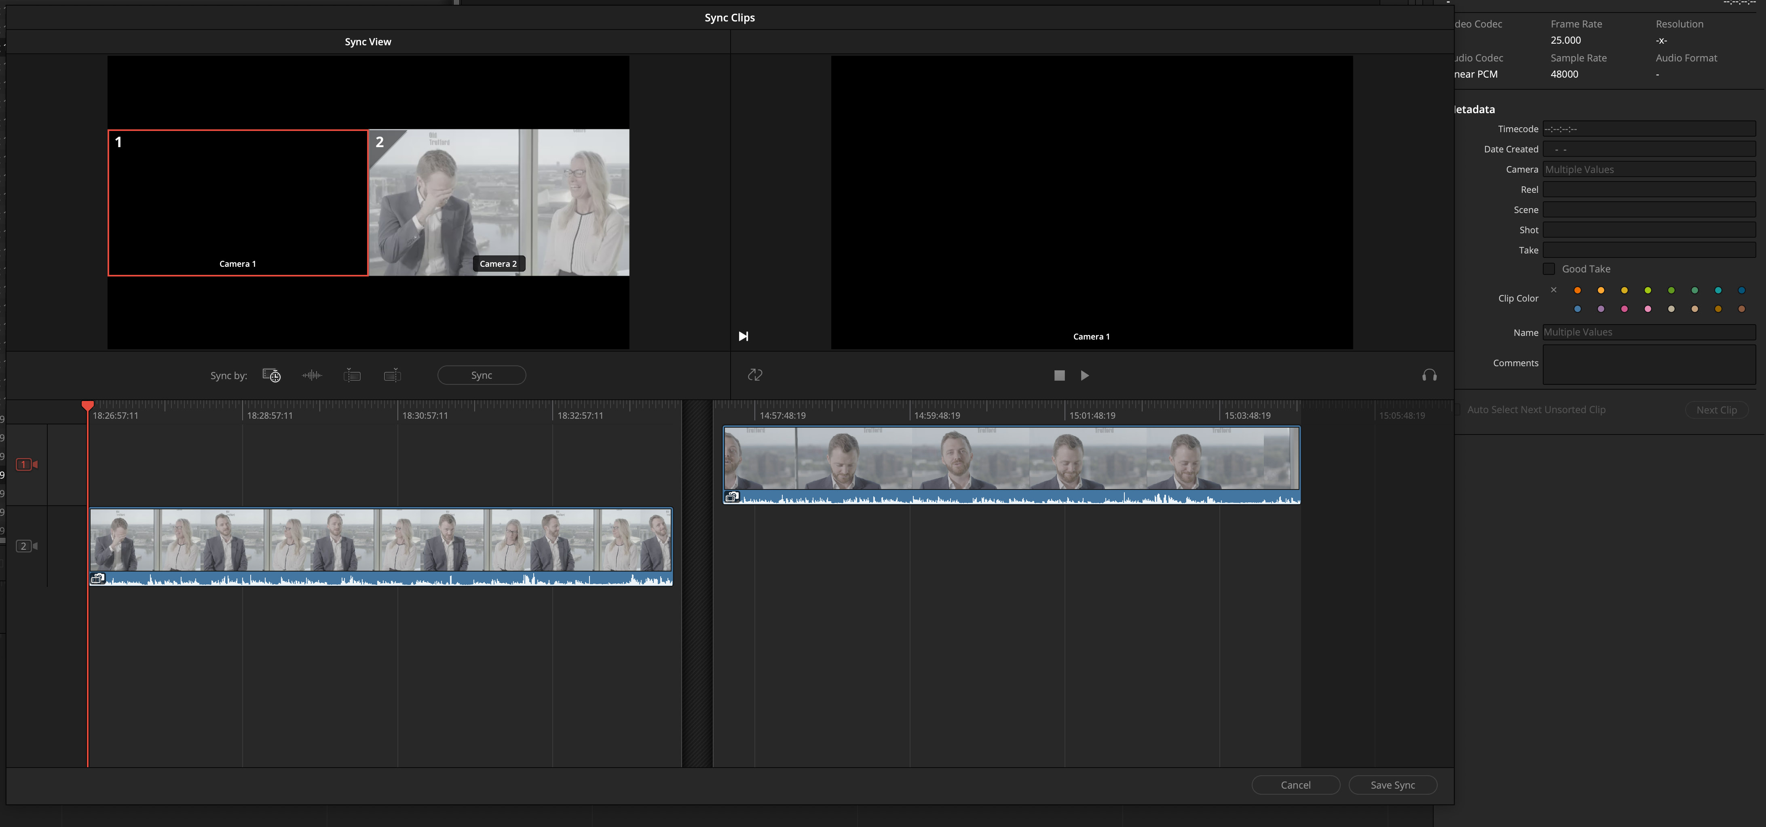This screenshot has height=827, width=1766.
Task: Select the Camera 2 clip on track 2
Action: pos(381,546)
